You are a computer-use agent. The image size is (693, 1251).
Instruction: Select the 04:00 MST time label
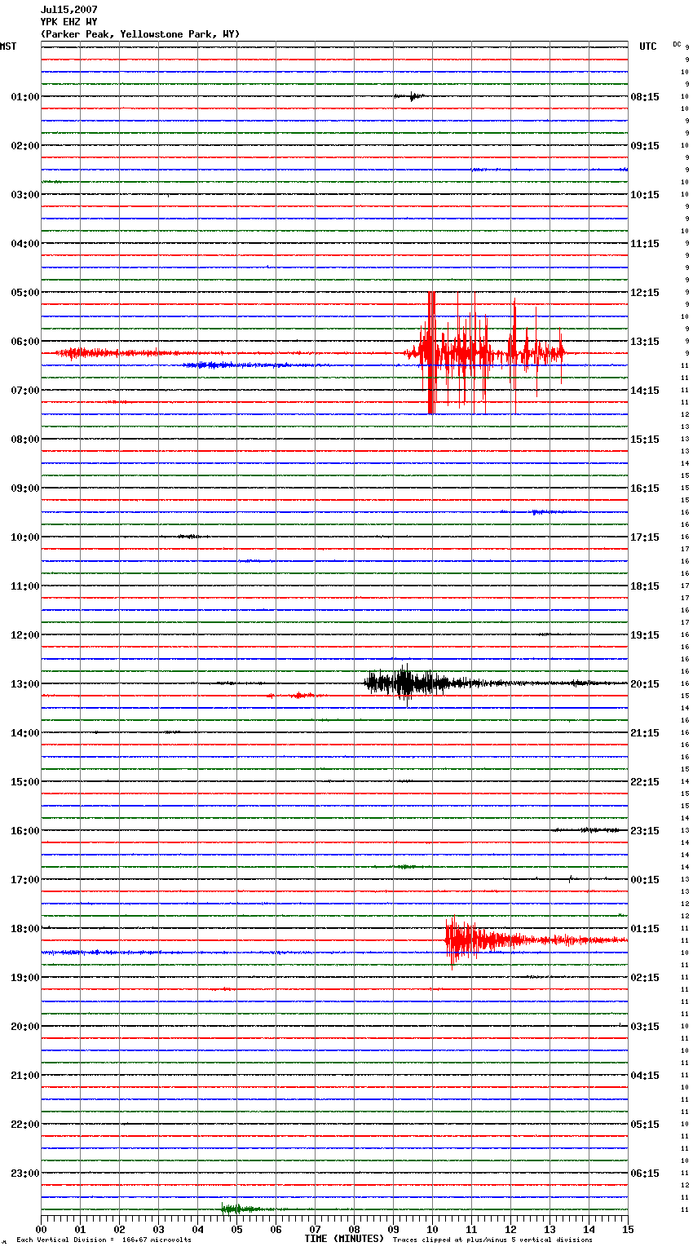click(x=25, y=244)
